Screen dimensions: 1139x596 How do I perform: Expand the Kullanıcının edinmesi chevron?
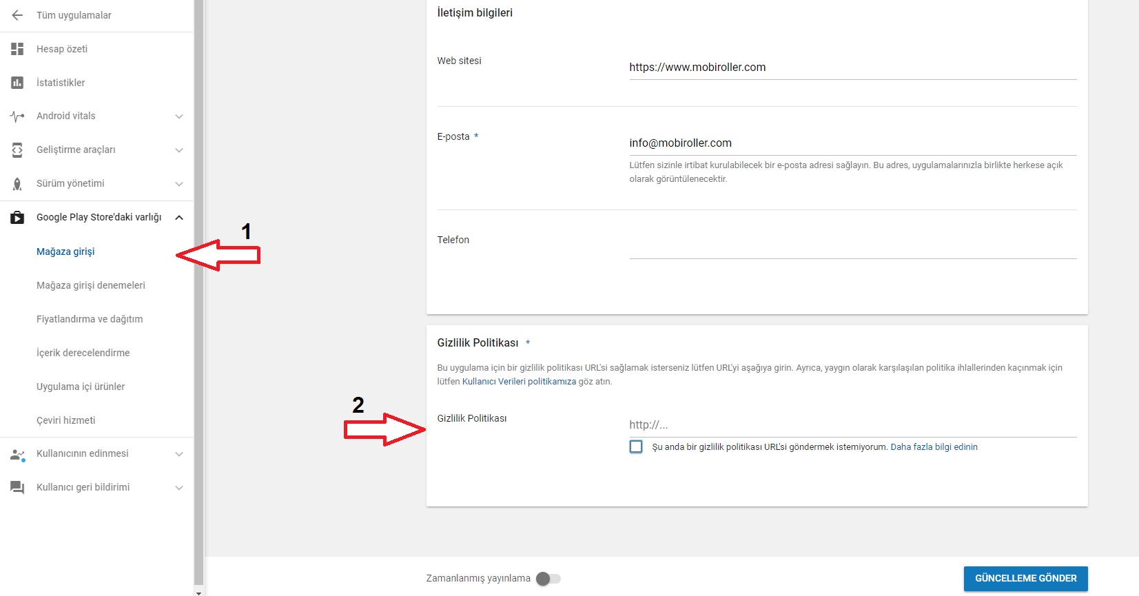pyautogui.click(x=179, y=454)
